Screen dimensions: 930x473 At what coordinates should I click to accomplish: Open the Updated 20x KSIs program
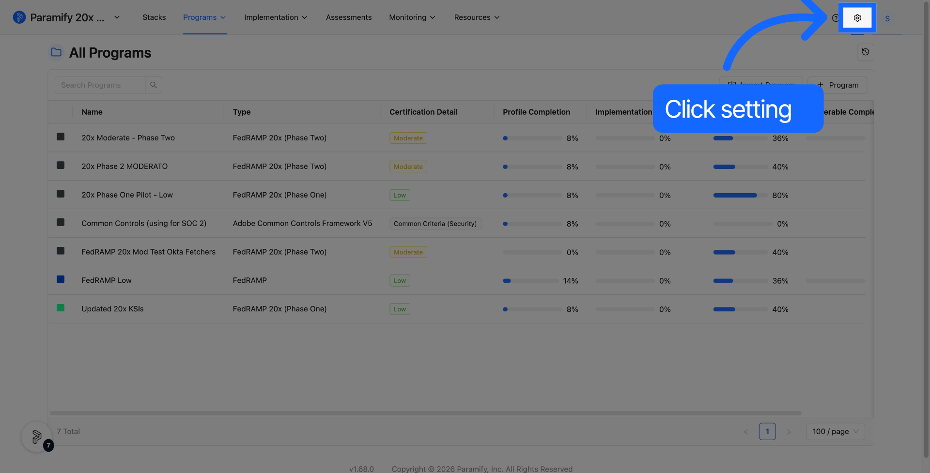[112, 309]
